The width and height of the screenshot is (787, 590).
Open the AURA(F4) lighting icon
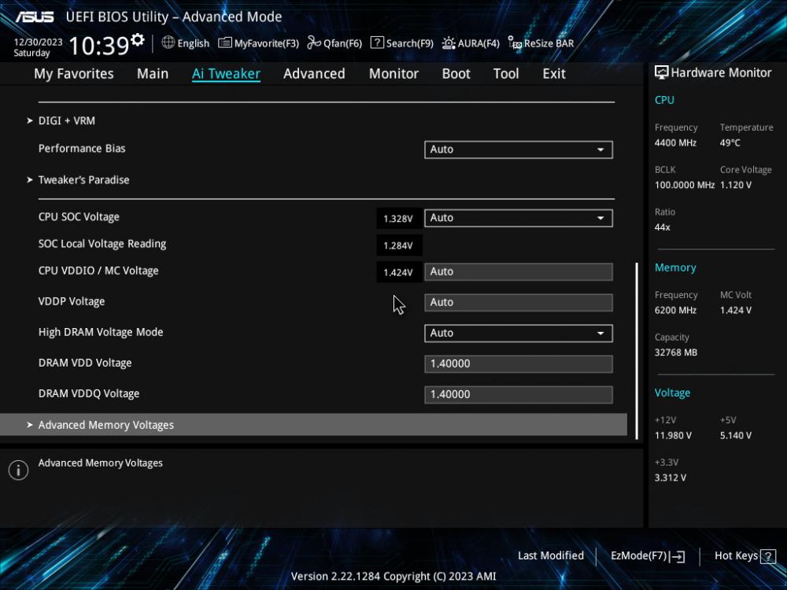point(449,43)
